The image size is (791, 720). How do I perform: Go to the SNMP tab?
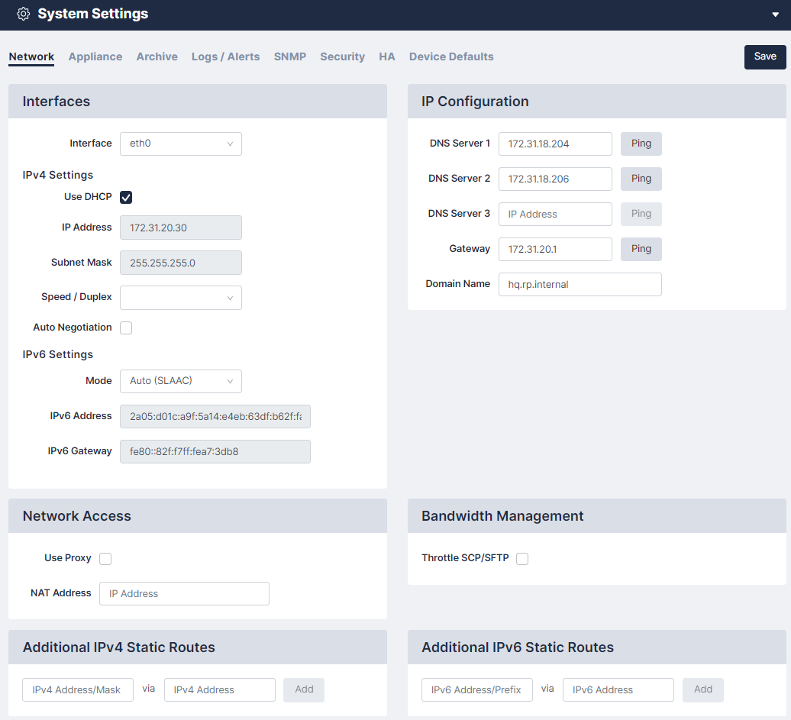290,57
